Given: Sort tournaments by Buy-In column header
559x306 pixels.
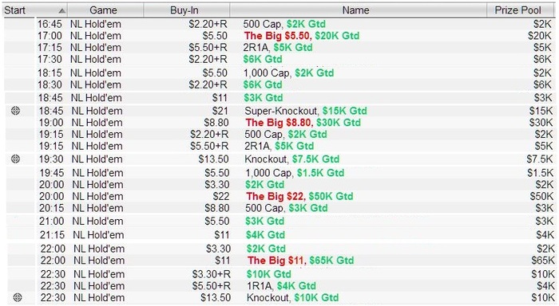Looking at the screenshot, I should point(186,10).
